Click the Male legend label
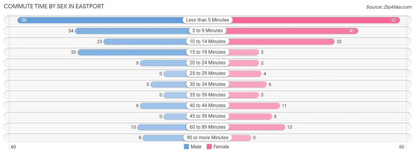Screen dimensions: 415x154 click(196, 147)
